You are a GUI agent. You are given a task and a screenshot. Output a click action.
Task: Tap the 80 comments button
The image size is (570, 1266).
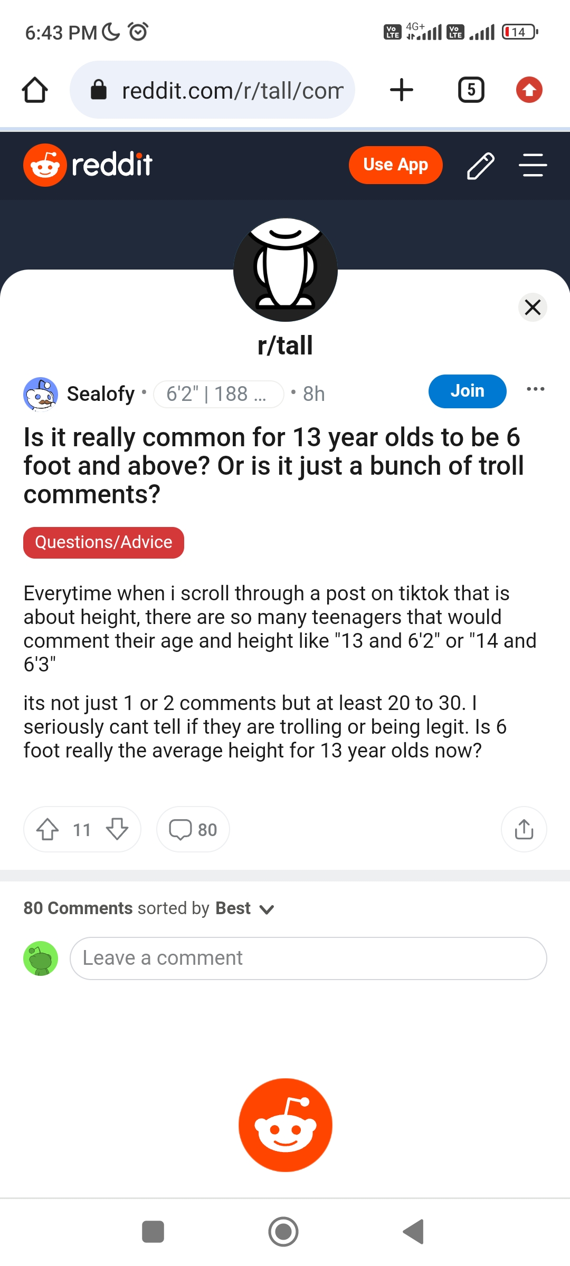tap(193, 829)
